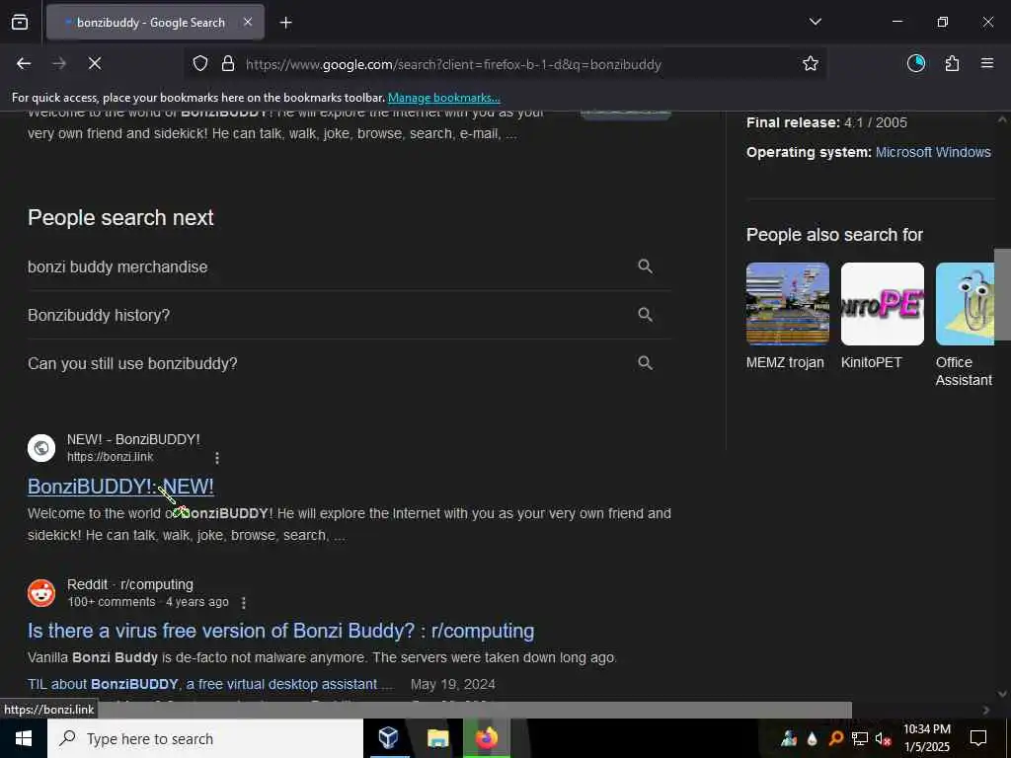This screenshot has height=758, width=1011.
Task: Show site information via the padlock icon
Action: pyautogui.click(x=228, y=64)
